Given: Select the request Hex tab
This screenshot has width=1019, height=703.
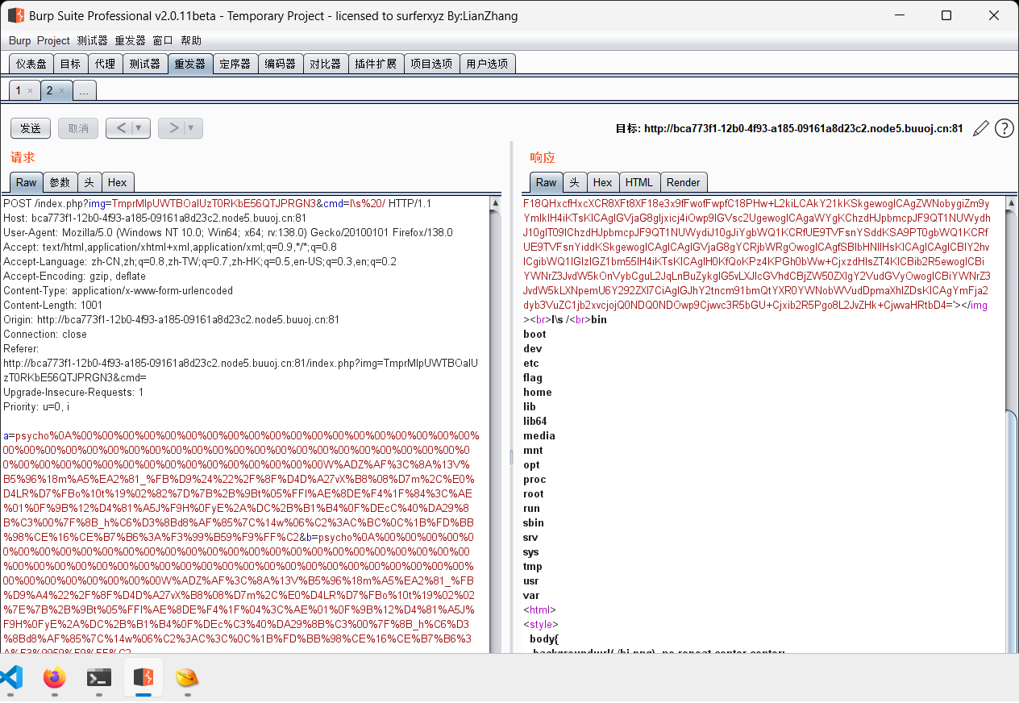Looking at the screenshot, I should 117,182.
